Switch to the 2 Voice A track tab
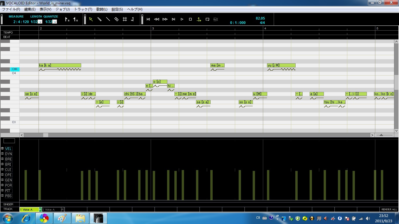399x224 pixels. pos(52,209)
